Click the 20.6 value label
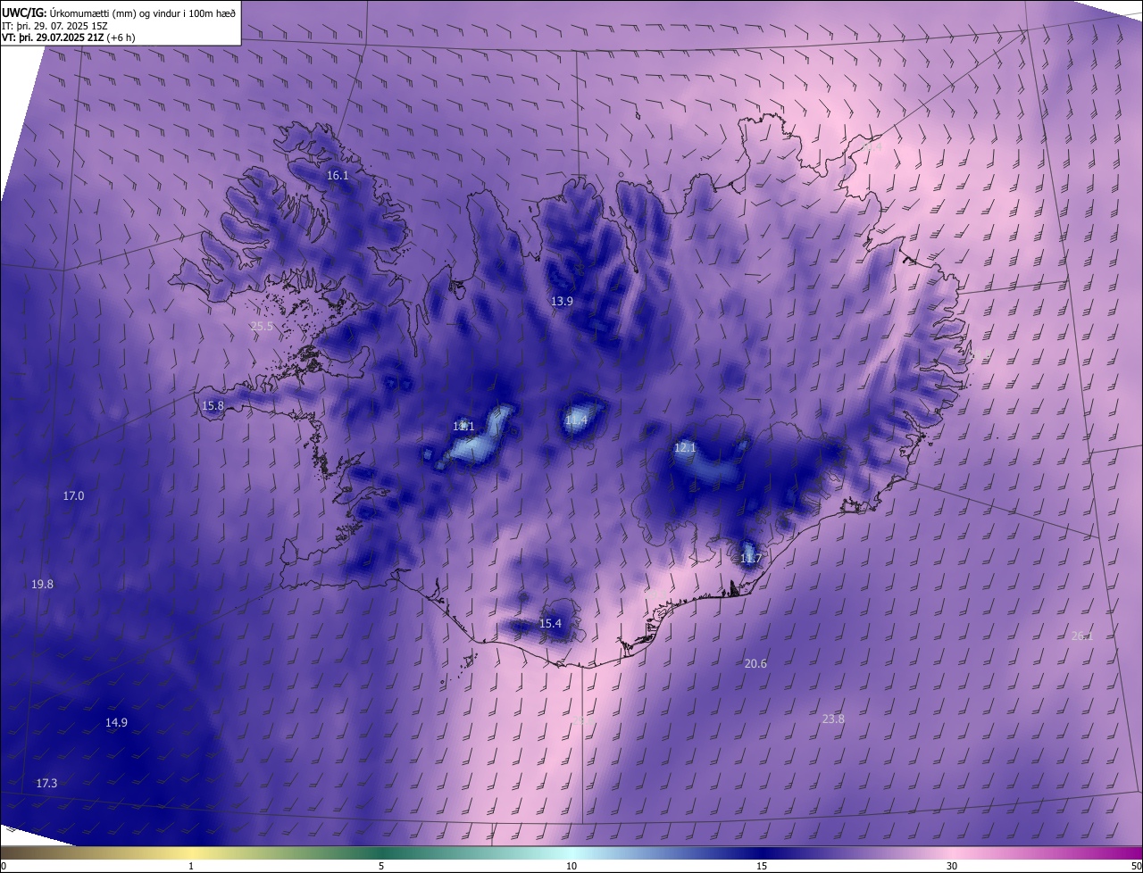Image resolution: width=1143 pixels, height=873 pixels. [x=755, y=664]
